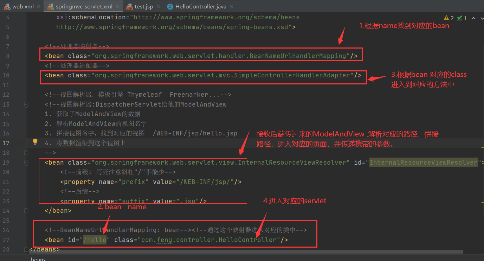This screenshot has width=484, height=261.
Task: Click the Spring config icon on springmvc-servlet.xml tab
Action: click(x=51, y=7)
